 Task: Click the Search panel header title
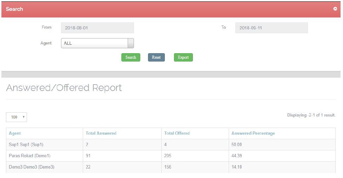point(14,9)
